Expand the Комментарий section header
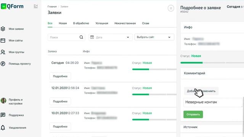 coord(212,73)
